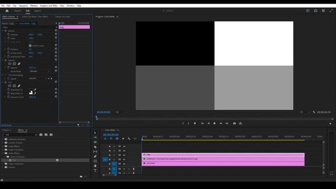Viewport: 336px width, 189px height.
Task: Switch to Audio Clip Mixer tab
Action: tap(35, 17)
